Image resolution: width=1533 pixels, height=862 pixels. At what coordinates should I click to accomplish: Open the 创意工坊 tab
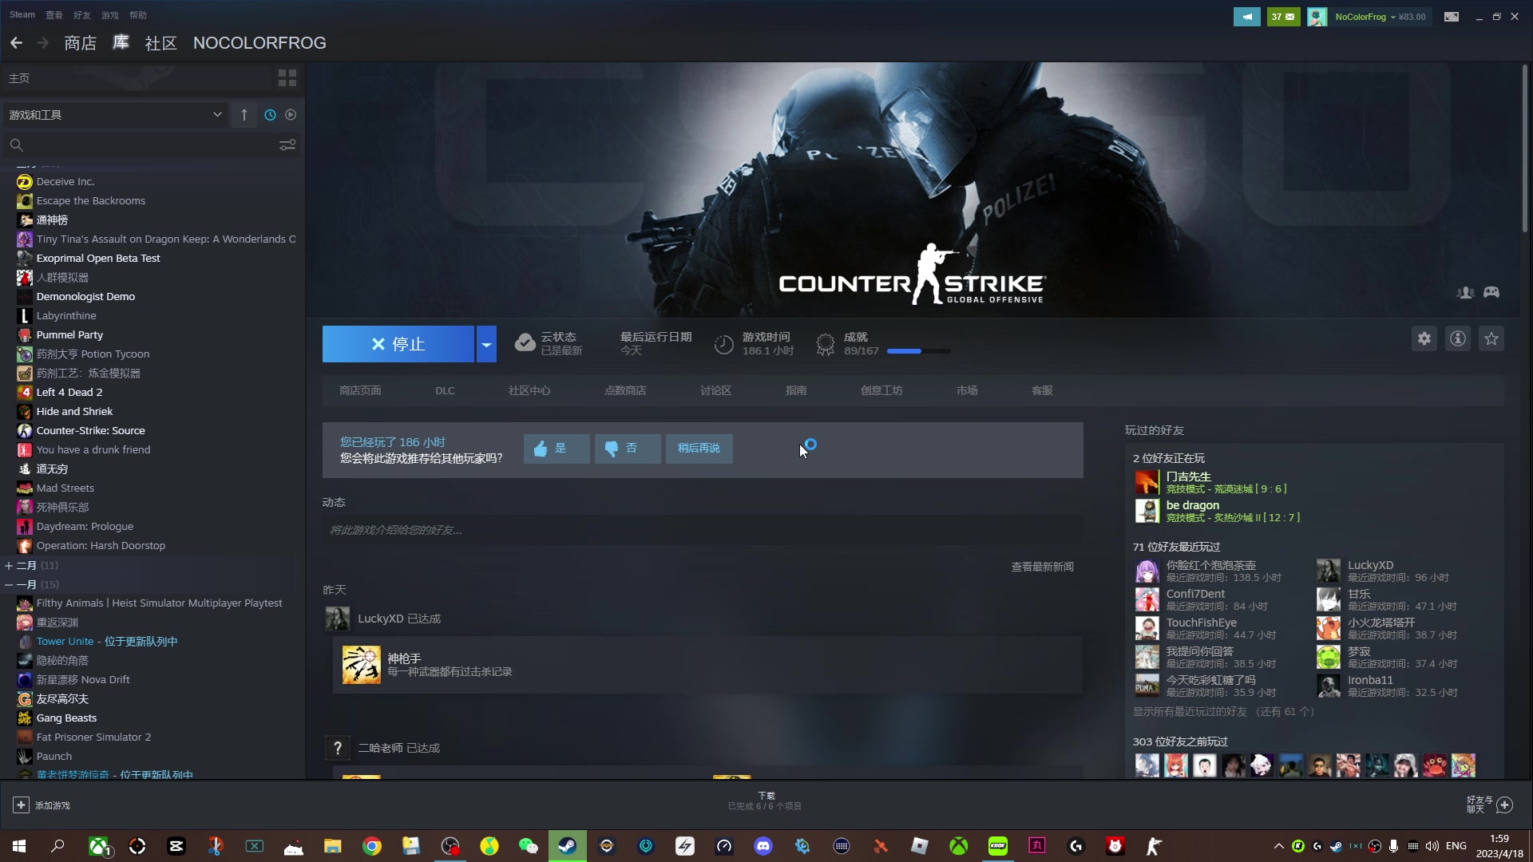(x=881, y=391)
